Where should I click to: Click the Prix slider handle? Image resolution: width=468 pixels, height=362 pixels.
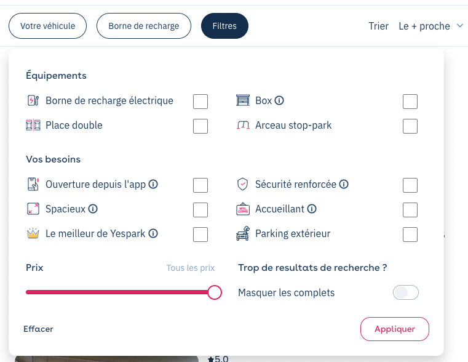(214, 292)
